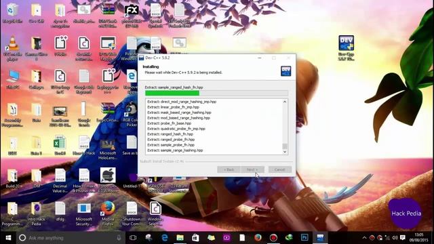Select the mod_based_range_hashing.hpp log line
The width and height of the screenshot is (434, 244).
pos(178,118)
